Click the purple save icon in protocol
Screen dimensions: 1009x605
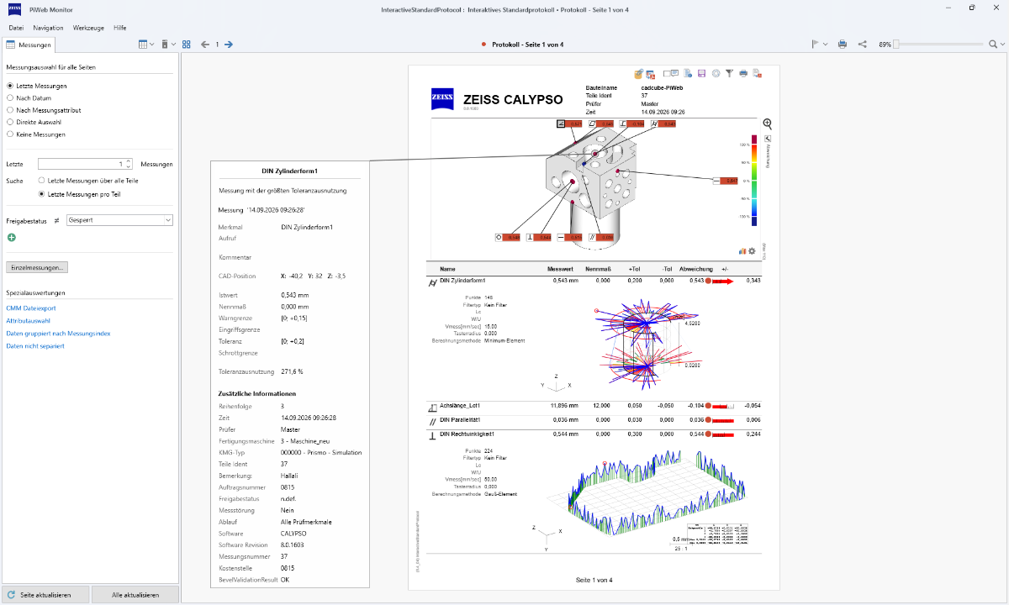701,74
